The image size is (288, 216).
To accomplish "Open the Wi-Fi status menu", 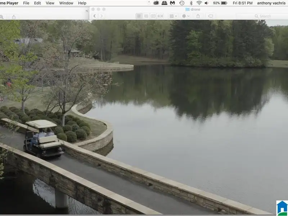I will (x=199, y=3).
